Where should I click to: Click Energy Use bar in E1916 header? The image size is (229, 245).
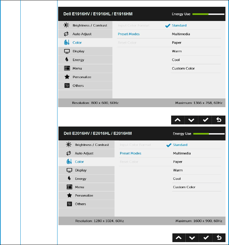click(208, 14)
